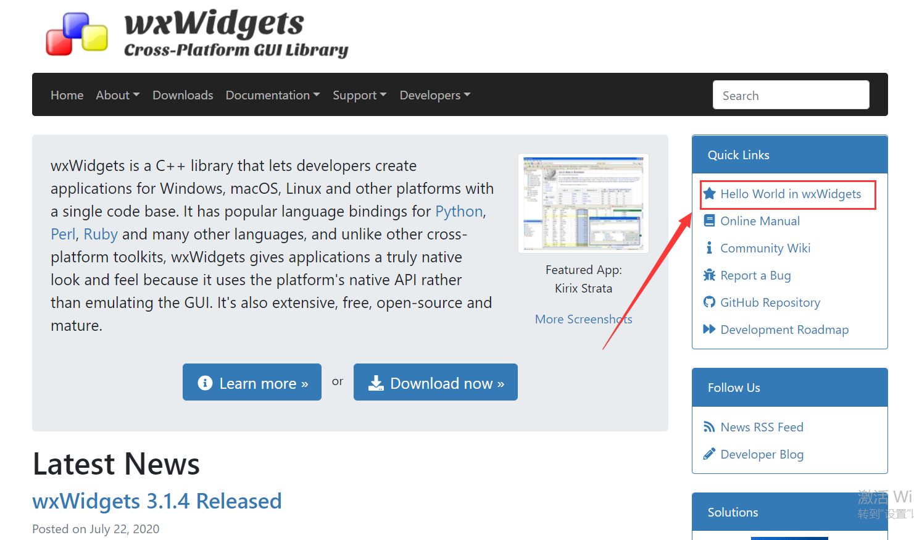Open the wxWidgets 3.1.4 Released article

pyautogui.click(x=157, y=501)
